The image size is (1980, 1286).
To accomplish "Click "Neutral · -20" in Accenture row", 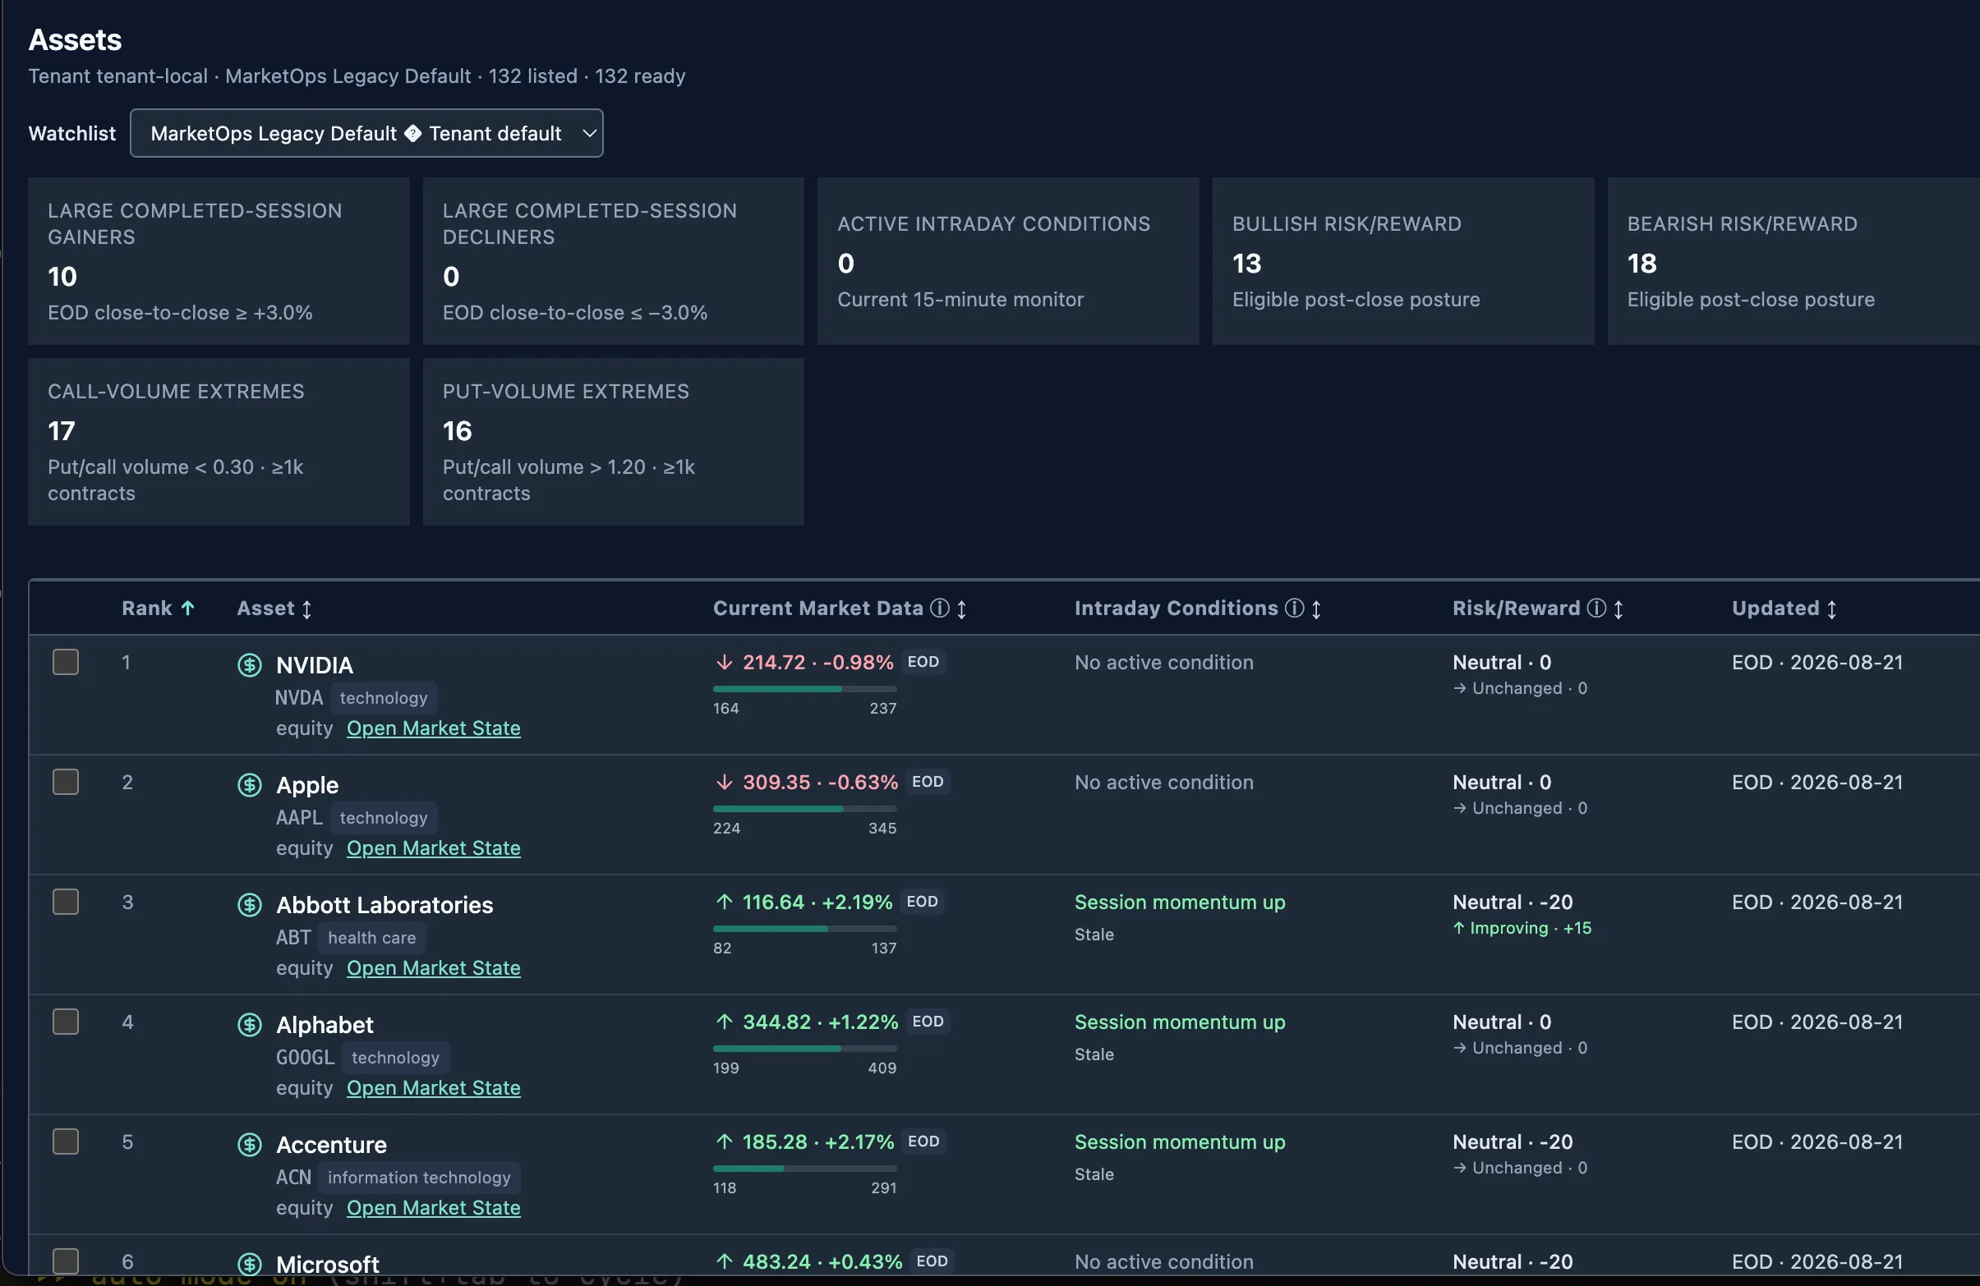I will pos(1513,1141).
